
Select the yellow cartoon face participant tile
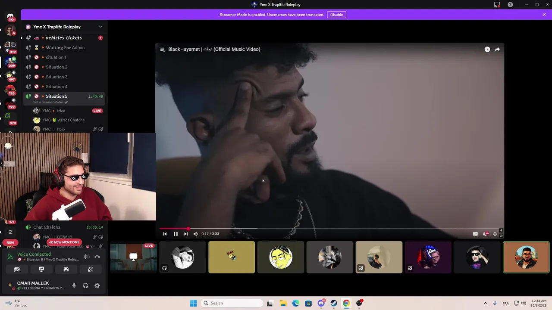pos(281,257)
